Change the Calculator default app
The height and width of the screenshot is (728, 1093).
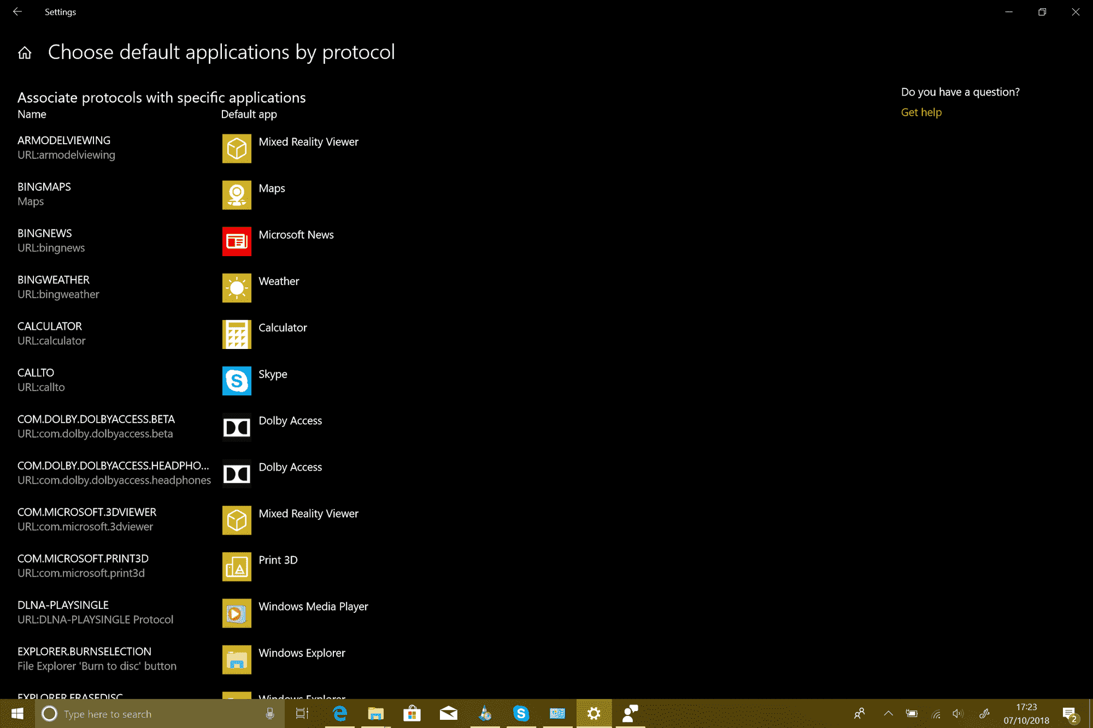(283, 328)
